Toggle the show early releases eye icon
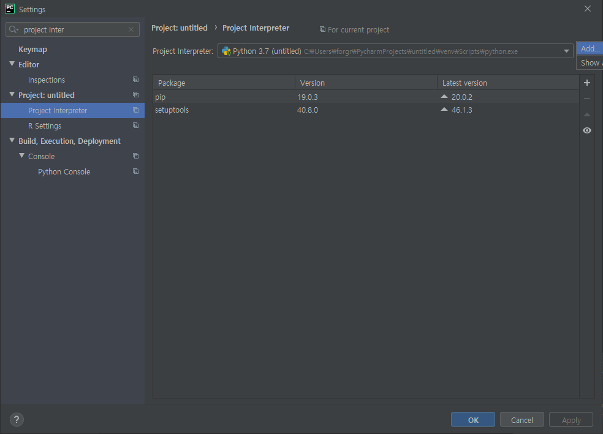 click(587, 130)
